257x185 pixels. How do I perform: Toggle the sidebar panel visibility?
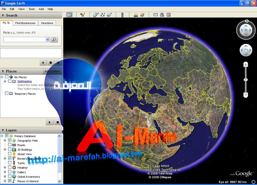pyautogui.click(x=69, y=15)
